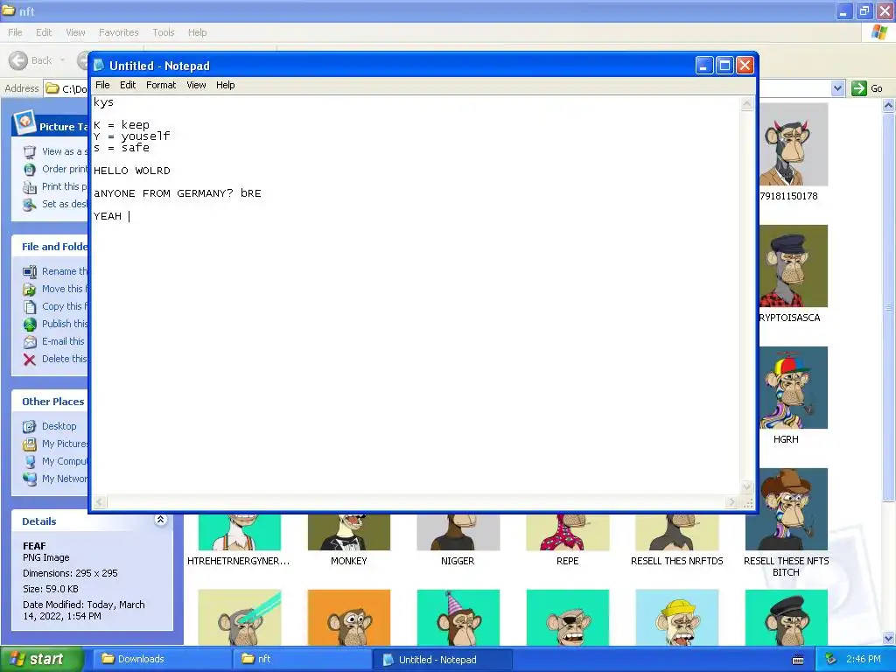Click the Copy this file icon

coord(30,307)
